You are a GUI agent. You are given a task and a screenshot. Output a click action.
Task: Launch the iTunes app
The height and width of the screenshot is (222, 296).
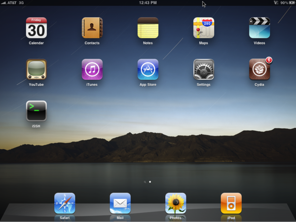point(92,69)
